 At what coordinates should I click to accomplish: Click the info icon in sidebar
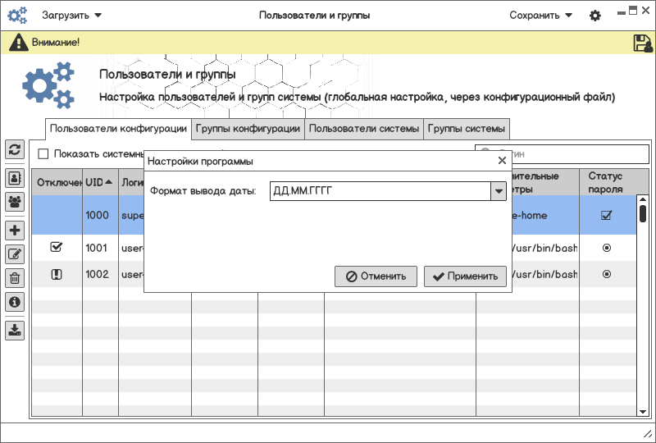[15, 302]
